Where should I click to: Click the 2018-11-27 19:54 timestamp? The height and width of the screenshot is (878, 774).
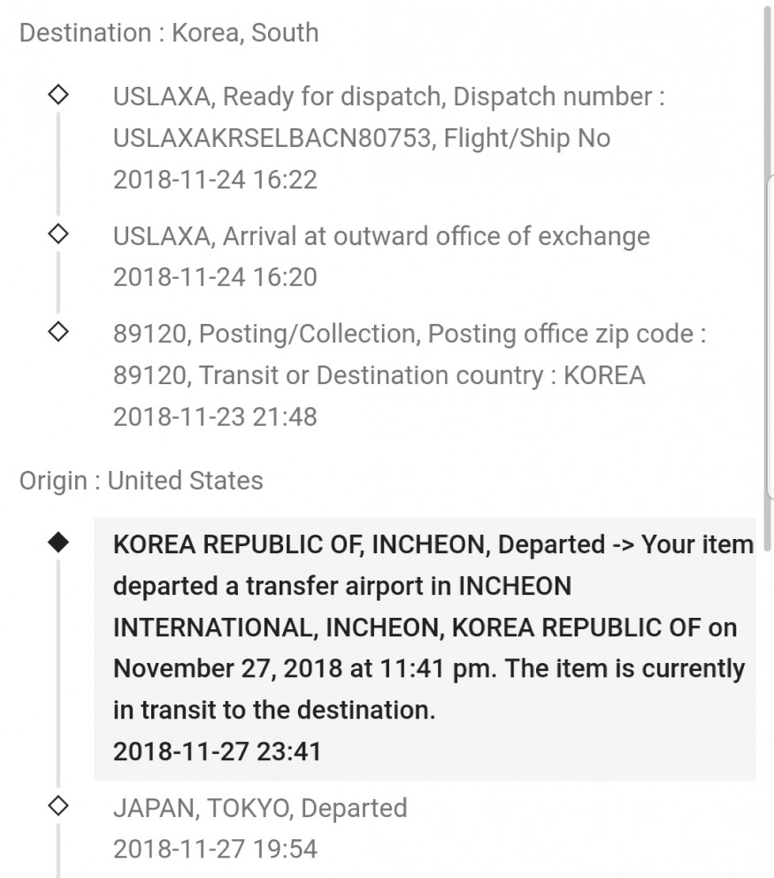(x=216, y=849)
